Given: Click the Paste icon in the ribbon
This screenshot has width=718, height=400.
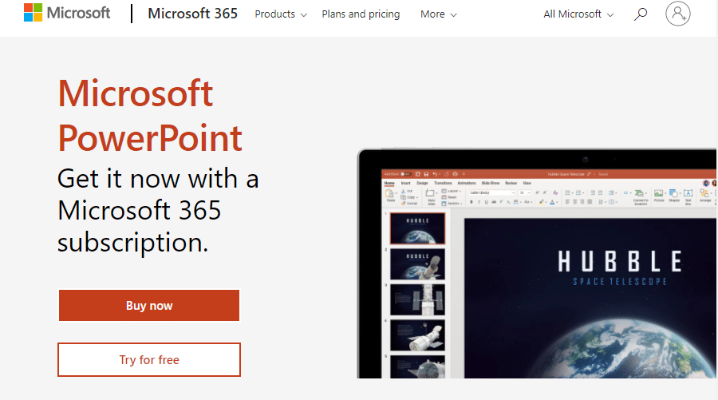Looking at the screenshot, I should [x=391, y=196].
